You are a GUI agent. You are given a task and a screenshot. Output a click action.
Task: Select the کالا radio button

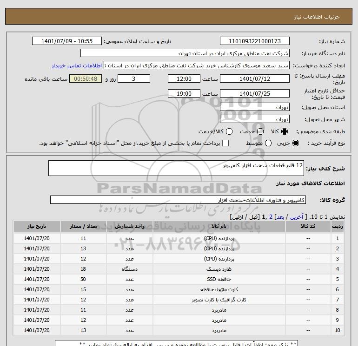tap(285, 131)
